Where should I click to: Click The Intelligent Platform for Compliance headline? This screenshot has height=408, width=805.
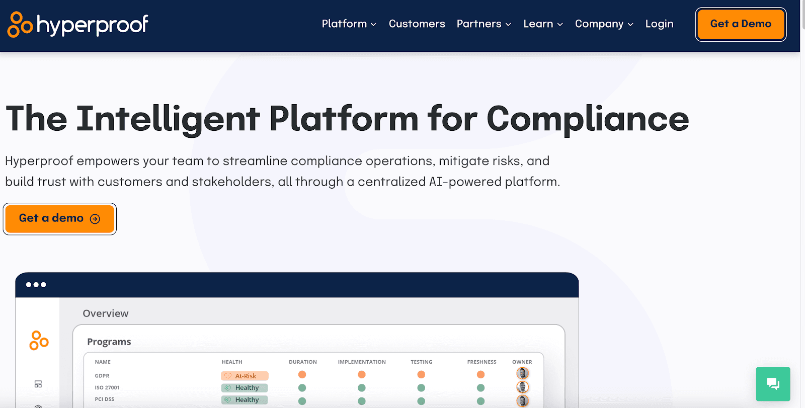[x=347, y=119]
